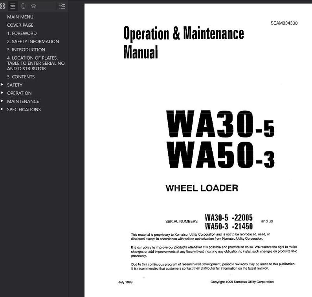
Task: Expand the SPECIFICATIONS bookmark section
Action: pos(2,109)
